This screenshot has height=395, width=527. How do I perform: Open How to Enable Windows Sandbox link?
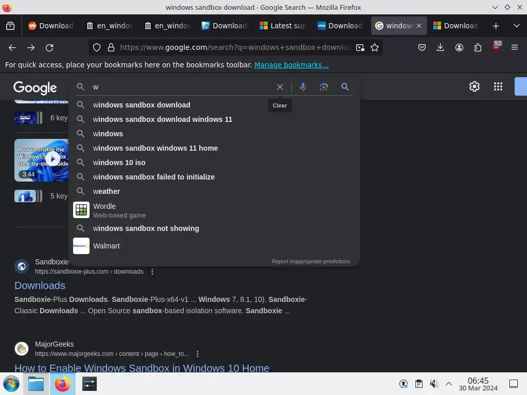coord(142,368)
